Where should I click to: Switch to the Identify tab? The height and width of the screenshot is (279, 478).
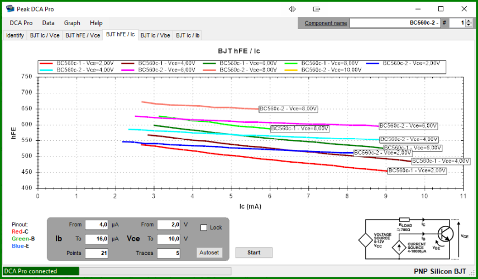pyautogui.click(x=15, y=35)
